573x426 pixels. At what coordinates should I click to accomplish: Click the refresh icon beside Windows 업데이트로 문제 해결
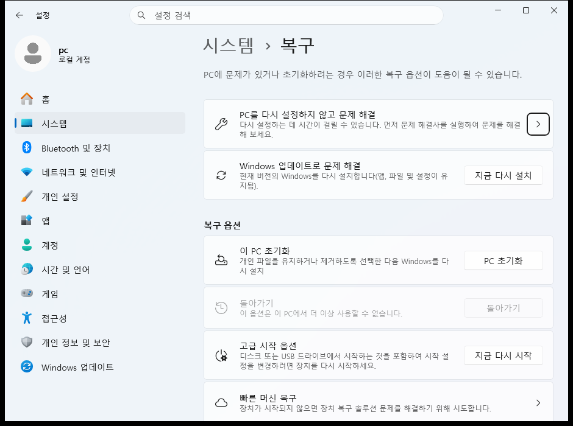pyautogui.click(x=221, y=175)
